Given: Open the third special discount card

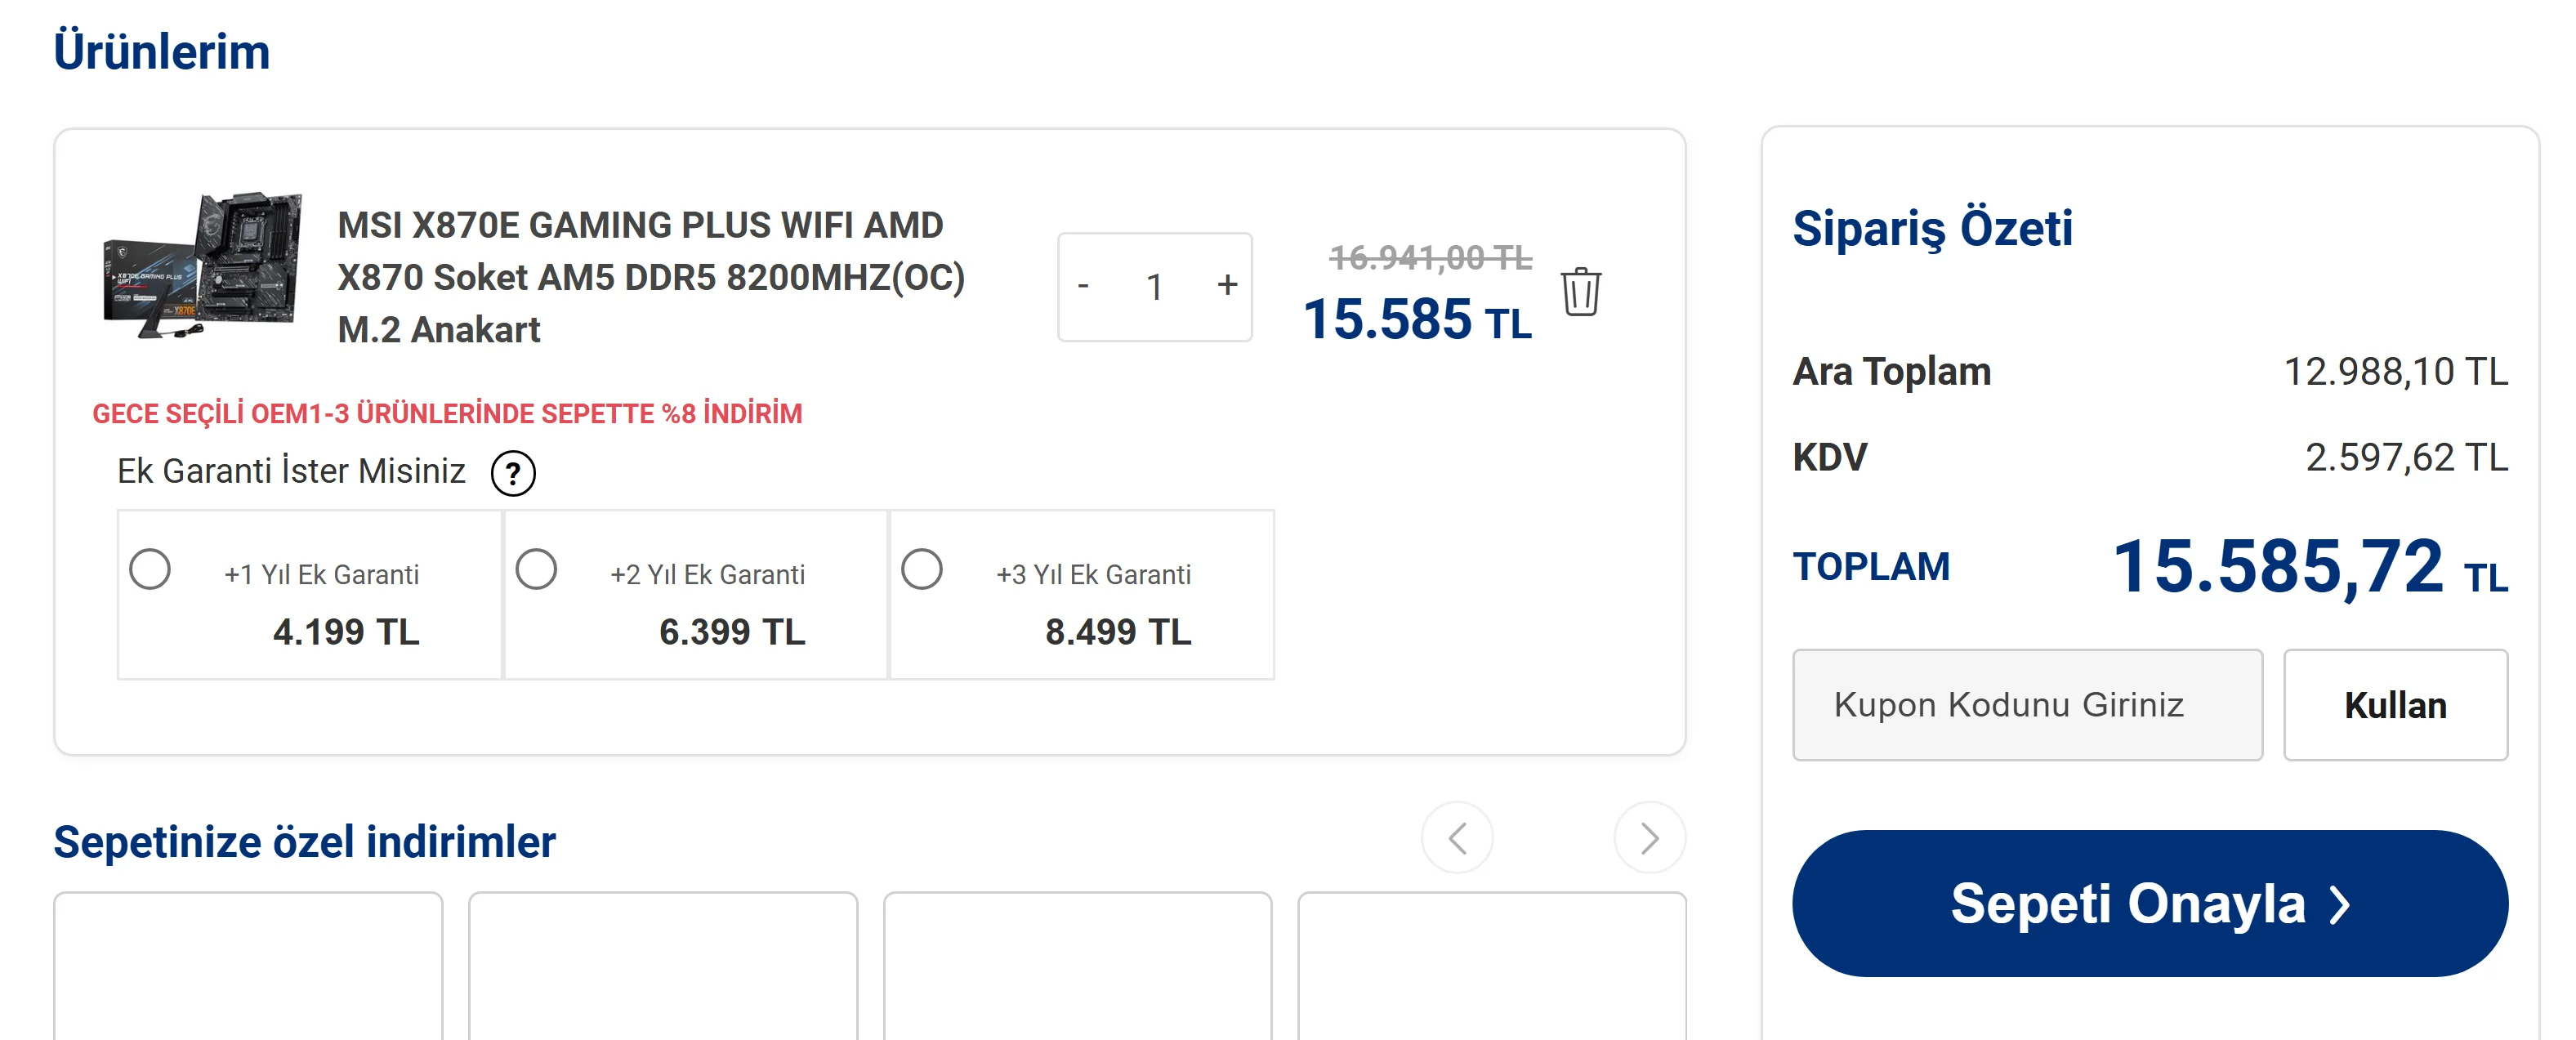Looking at the screenshot, I should coord(1077,965).
